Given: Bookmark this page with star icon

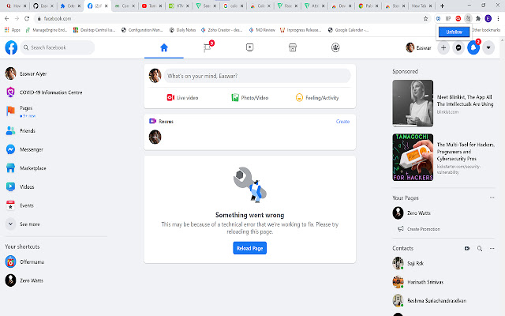Looking at the screenshot, I should click(x=426, y=19).
